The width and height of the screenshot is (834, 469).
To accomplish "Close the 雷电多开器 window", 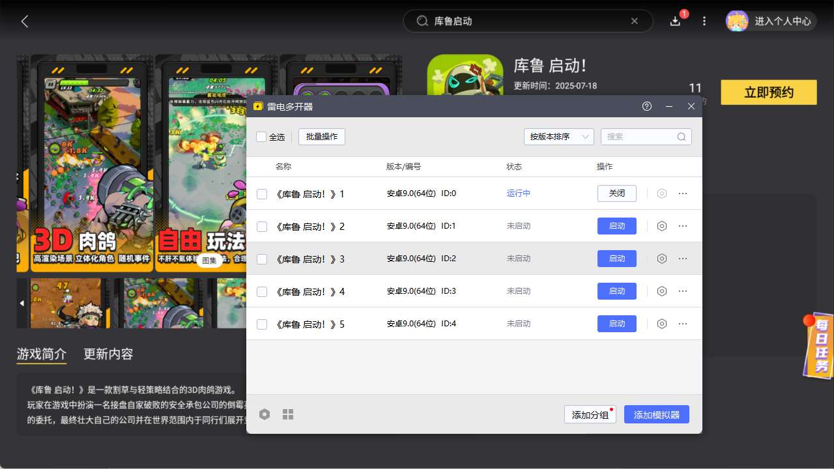I will (691, 106).
